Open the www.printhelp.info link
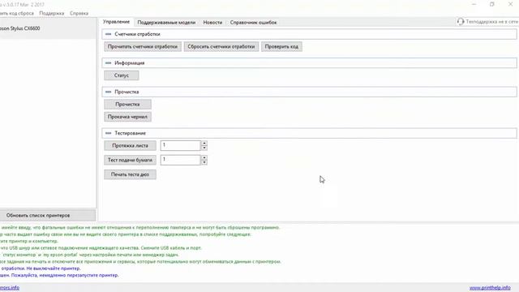This screenshot has height=292, width=519. (490, 288)
